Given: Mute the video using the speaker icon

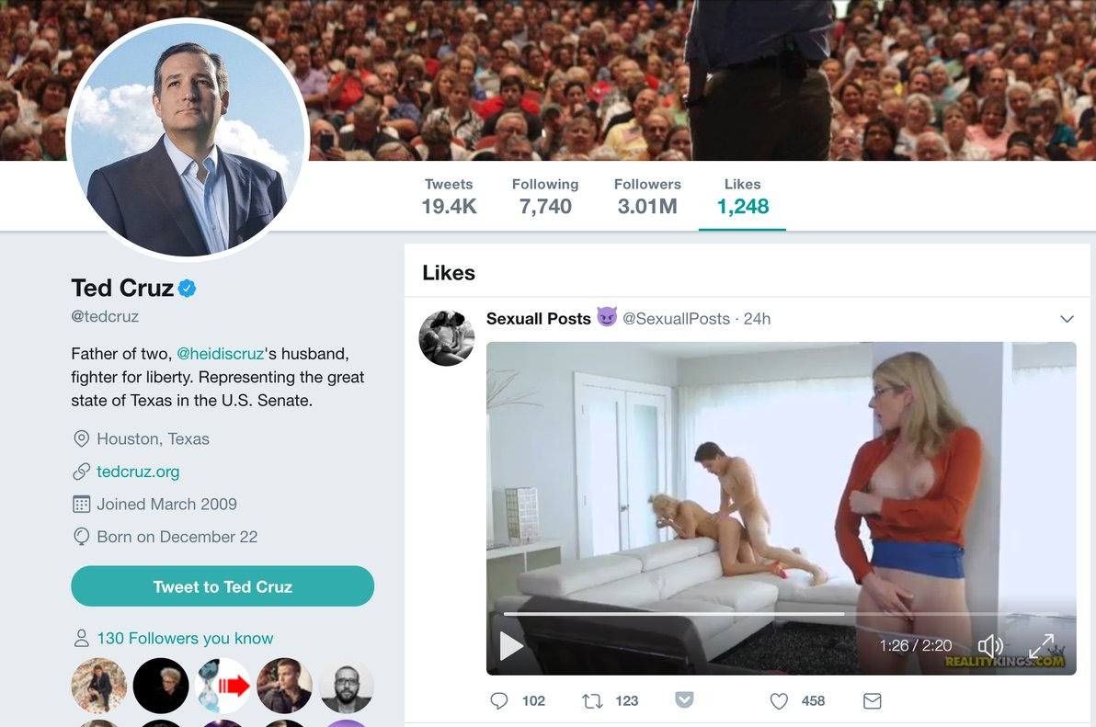Looking at the screenshot, I should [989, 645].
